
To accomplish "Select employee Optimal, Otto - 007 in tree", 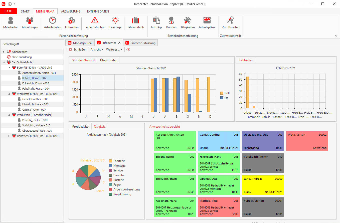I will coord(34,110).
